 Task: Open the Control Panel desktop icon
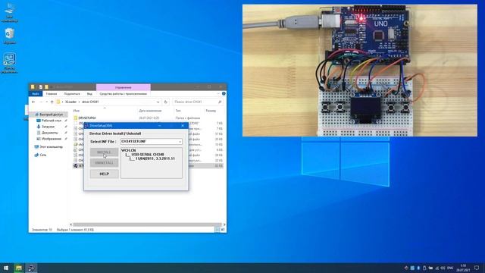point(10,63)
